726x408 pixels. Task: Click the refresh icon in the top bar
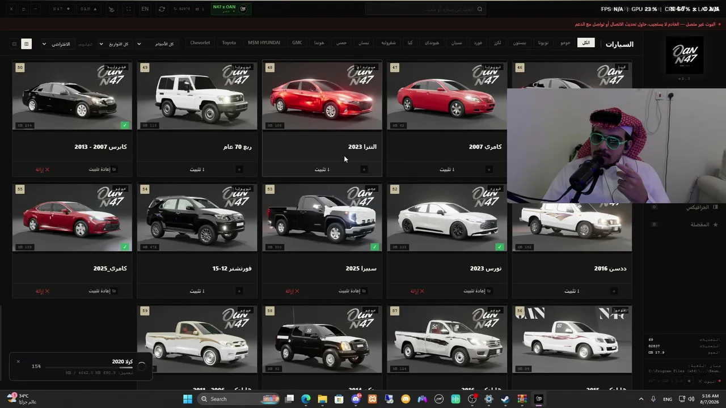[x=162, y=9]
